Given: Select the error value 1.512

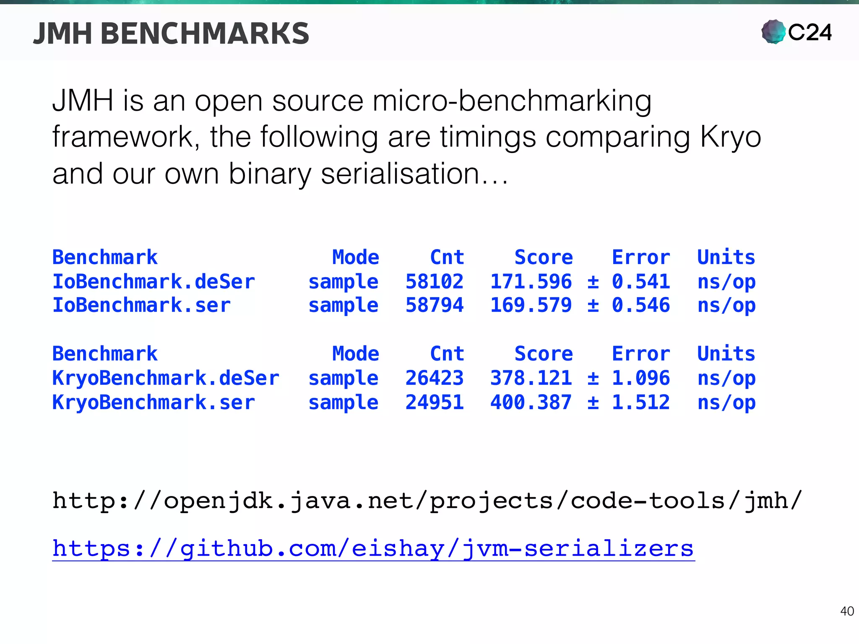Looking at the screenshot, I should pyautogui.click(x=641, y=402).
